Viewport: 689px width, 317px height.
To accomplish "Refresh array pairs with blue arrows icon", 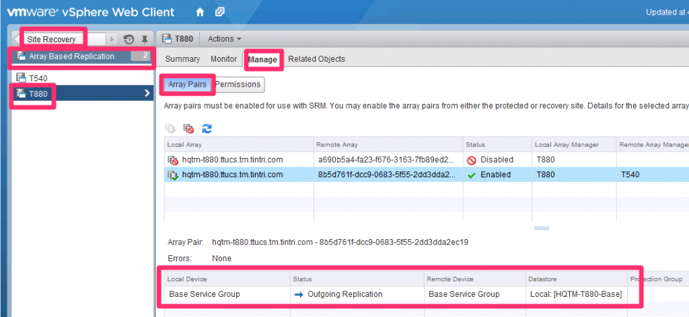I will pyautogui.click(x=207, y=128).
